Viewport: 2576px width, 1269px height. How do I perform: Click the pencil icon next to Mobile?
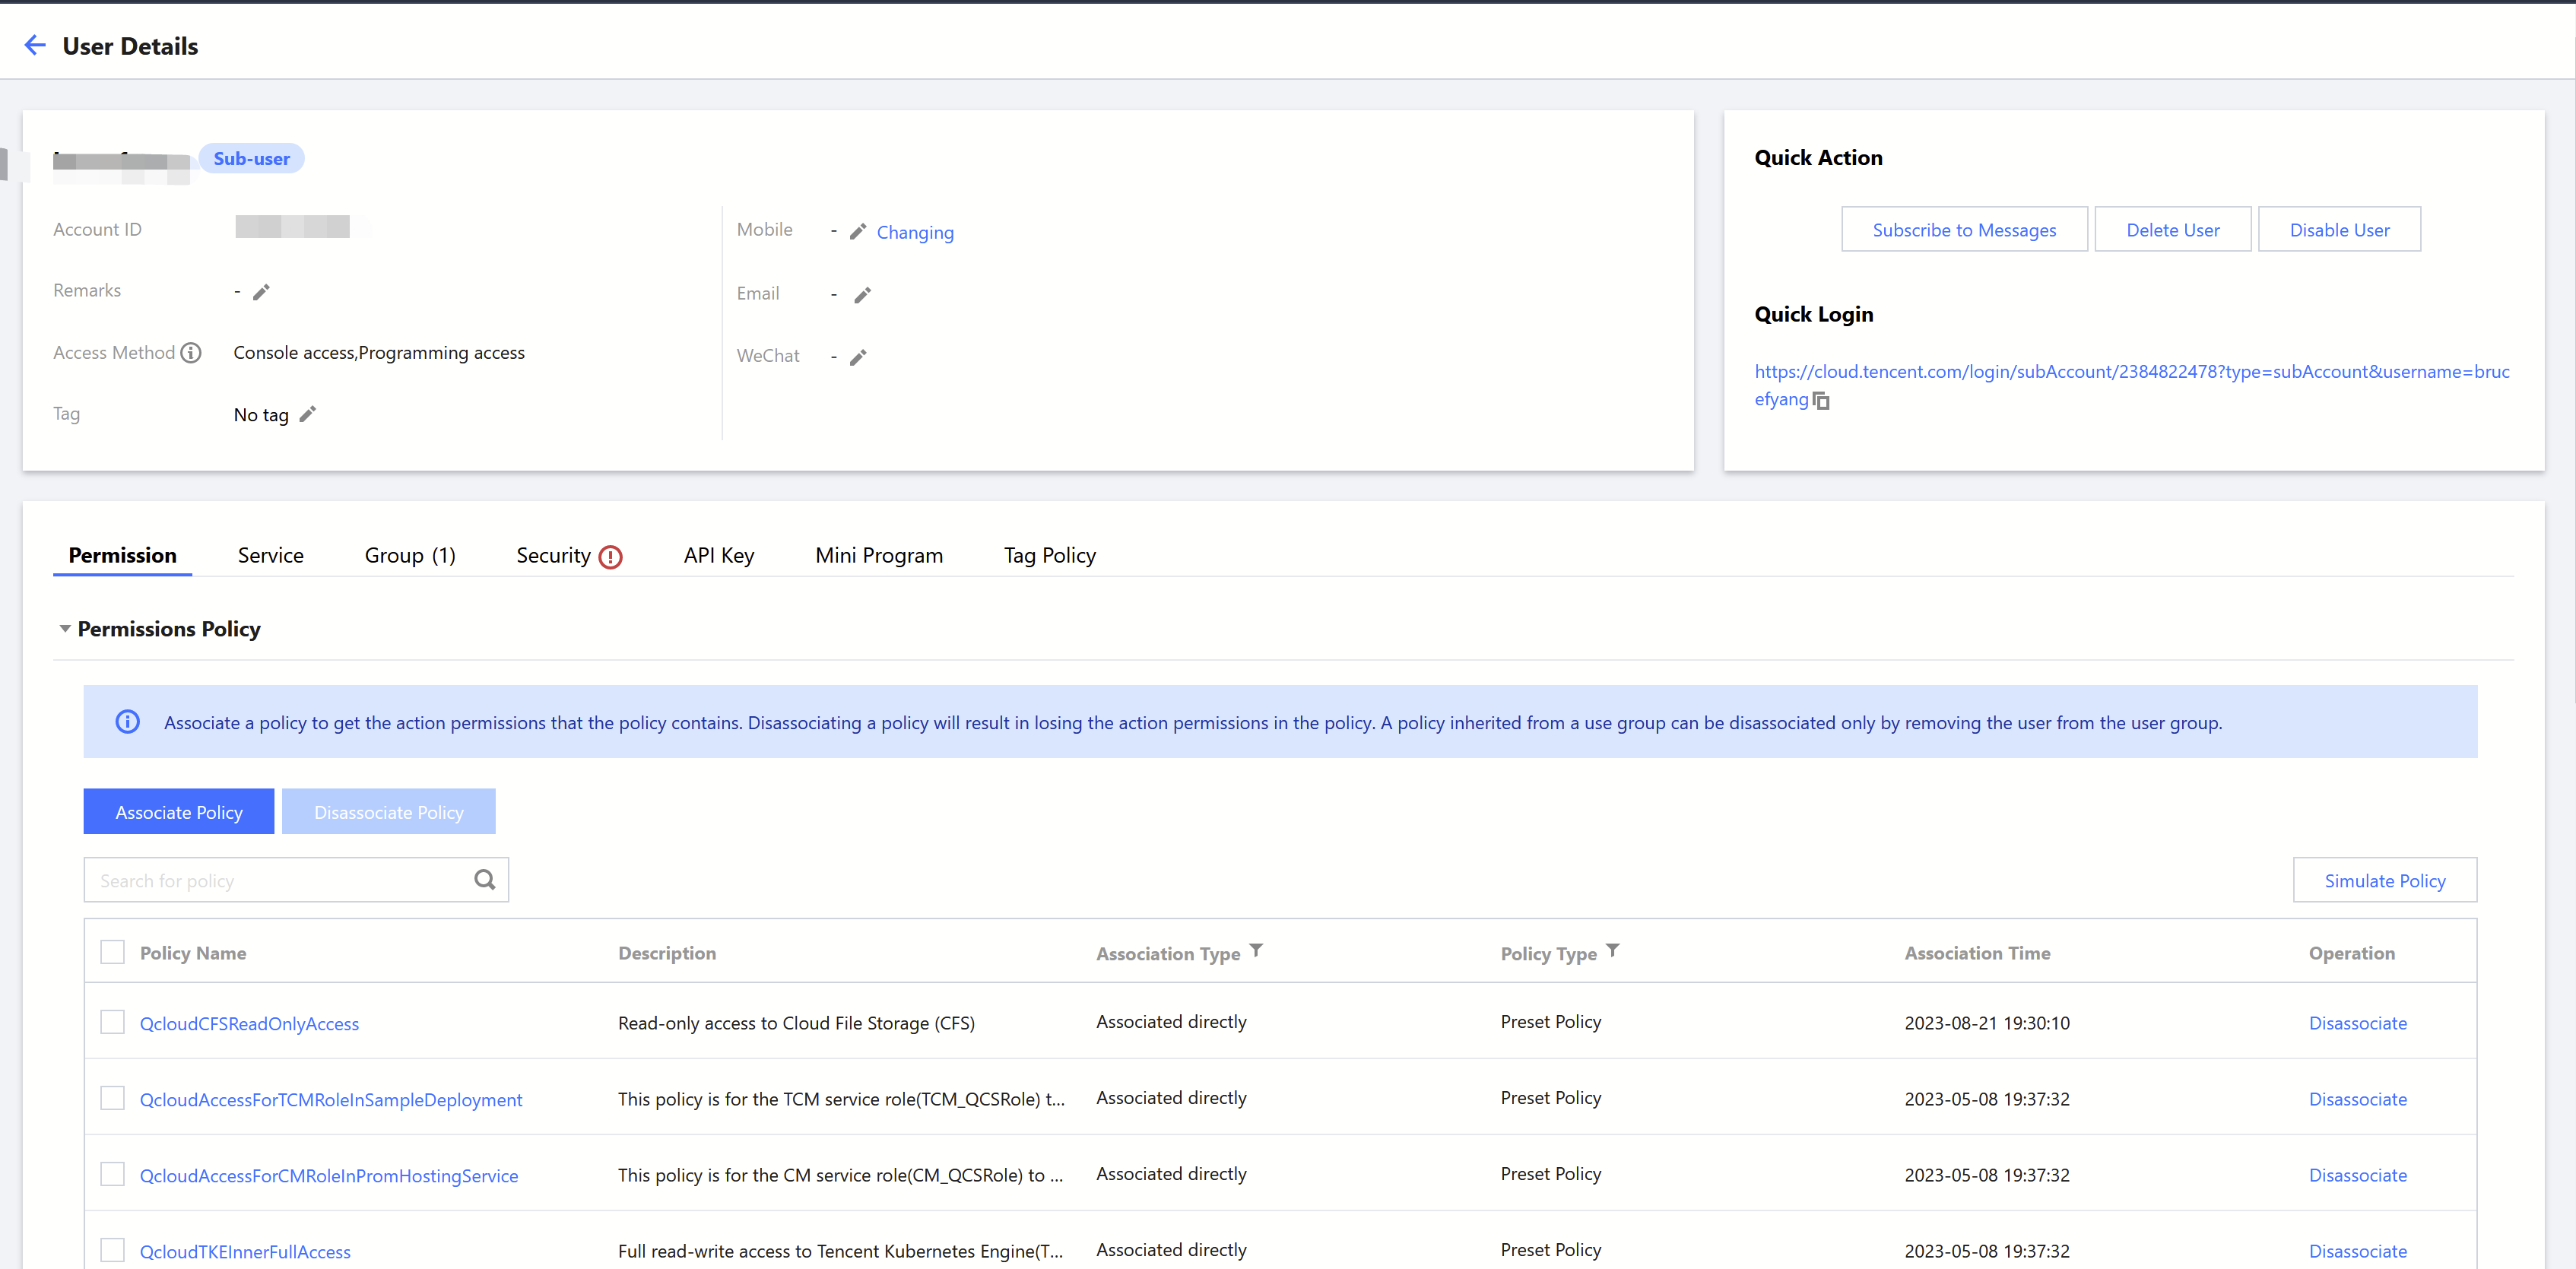click(858, 232)
